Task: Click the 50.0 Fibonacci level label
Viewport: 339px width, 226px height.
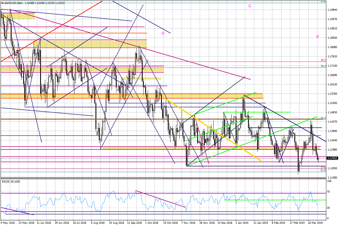Action: (x=323, y=118)
